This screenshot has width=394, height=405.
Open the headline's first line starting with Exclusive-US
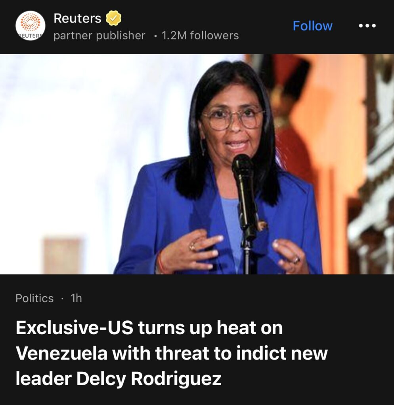tap(149, 328)
